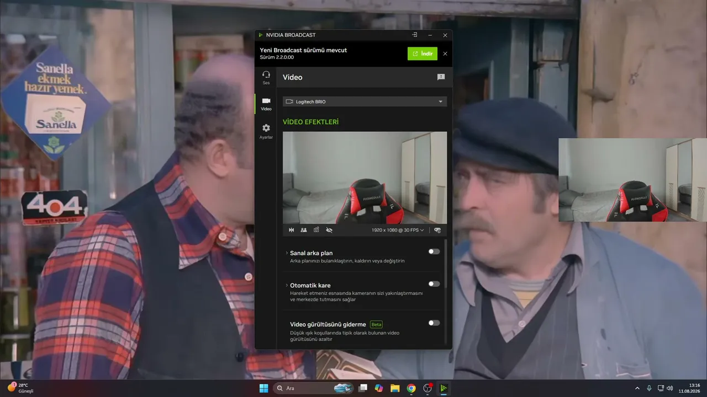Open File Explorer from the taskbar
Image resolution: width=707 pixels, height=397 pixels.
tap(395, 388)
